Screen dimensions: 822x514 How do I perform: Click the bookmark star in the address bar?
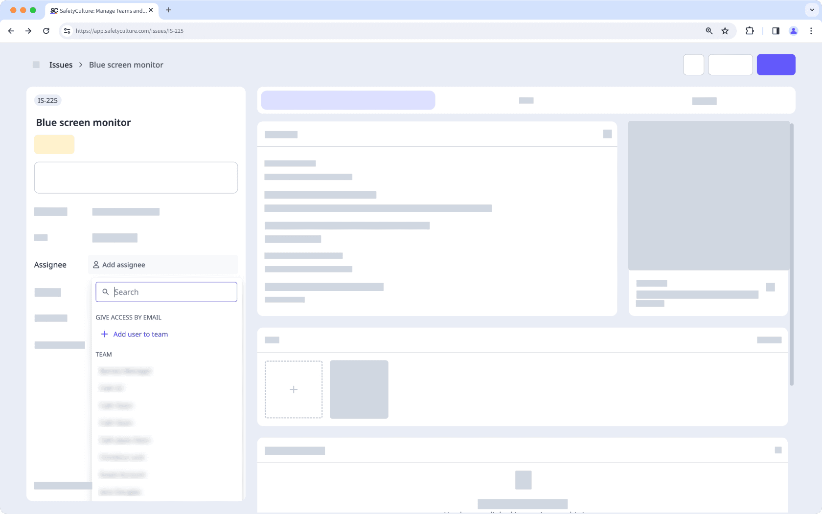[x=725, y=30]
